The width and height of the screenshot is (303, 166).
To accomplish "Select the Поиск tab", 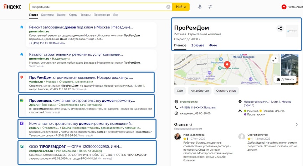I will 34,15.
